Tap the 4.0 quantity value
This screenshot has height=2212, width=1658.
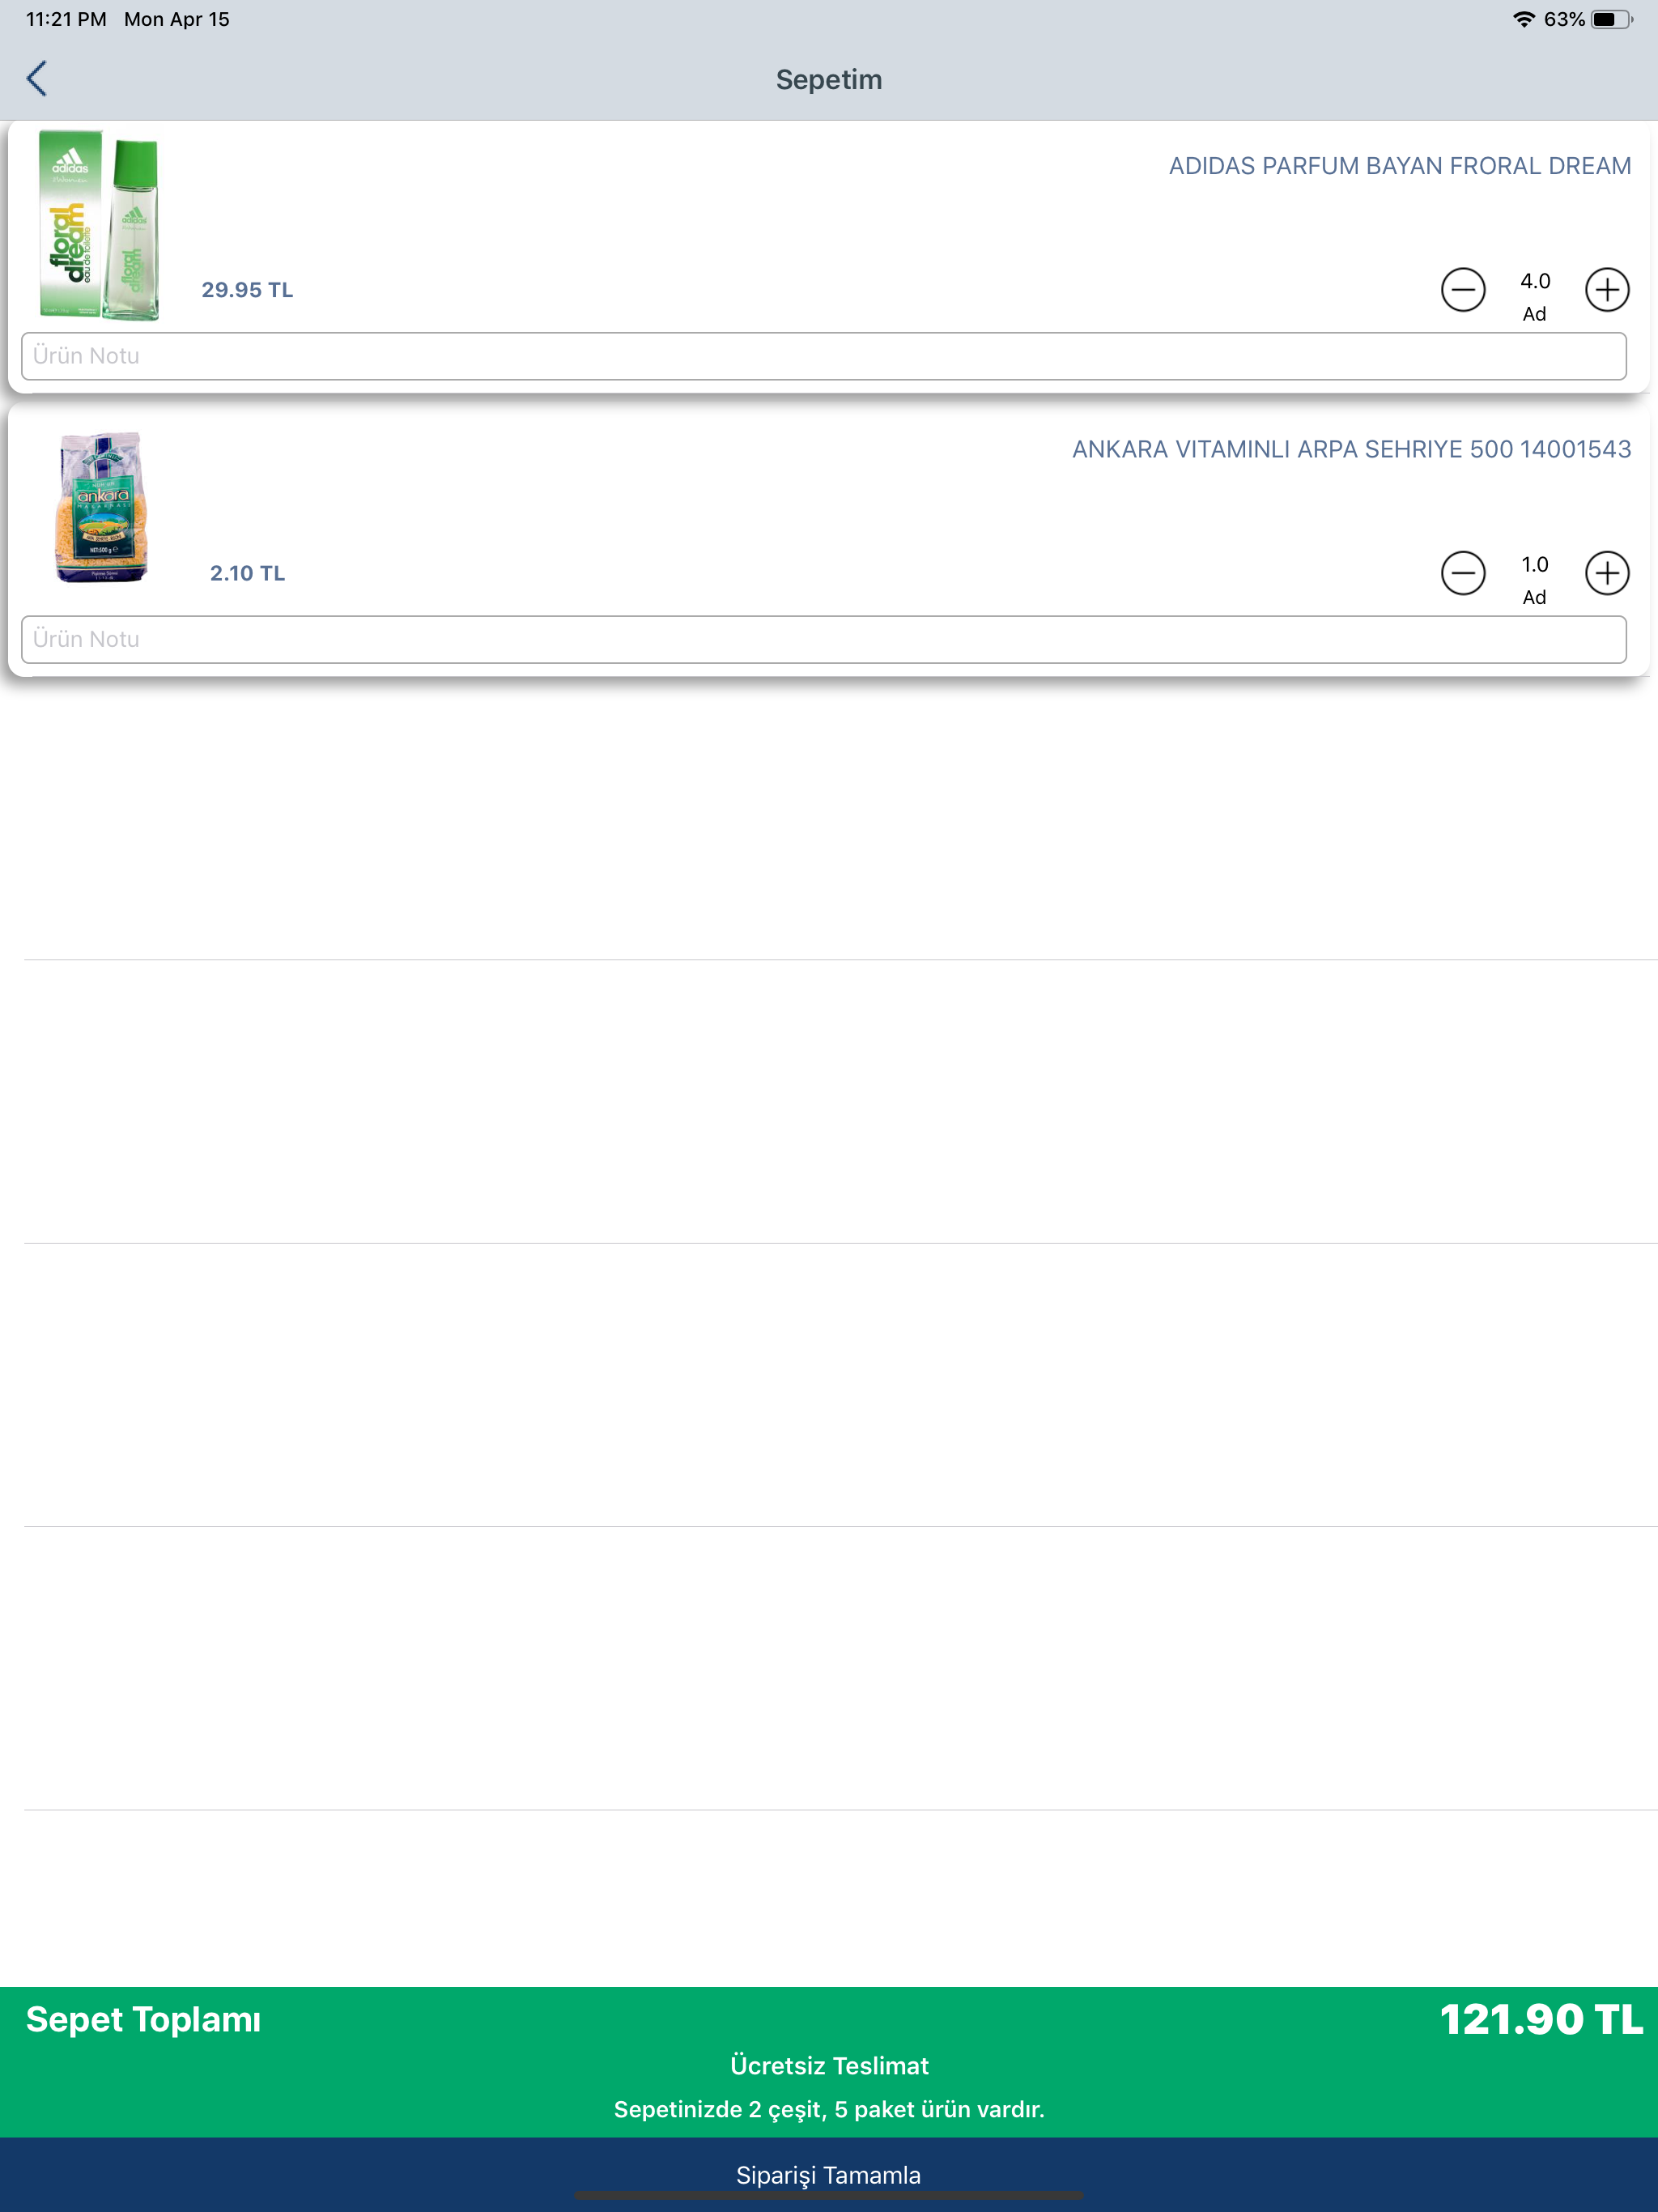(1535, 281)
